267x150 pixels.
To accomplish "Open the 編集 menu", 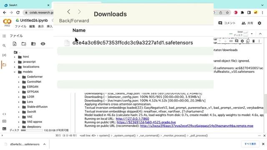I will click(x=32, y=26).
